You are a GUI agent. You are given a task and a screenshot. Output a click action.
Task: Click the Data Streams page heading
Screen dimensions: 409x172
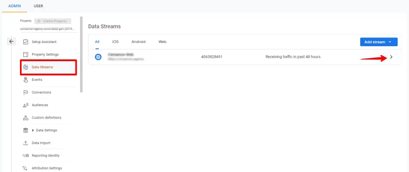coord(104,27)
